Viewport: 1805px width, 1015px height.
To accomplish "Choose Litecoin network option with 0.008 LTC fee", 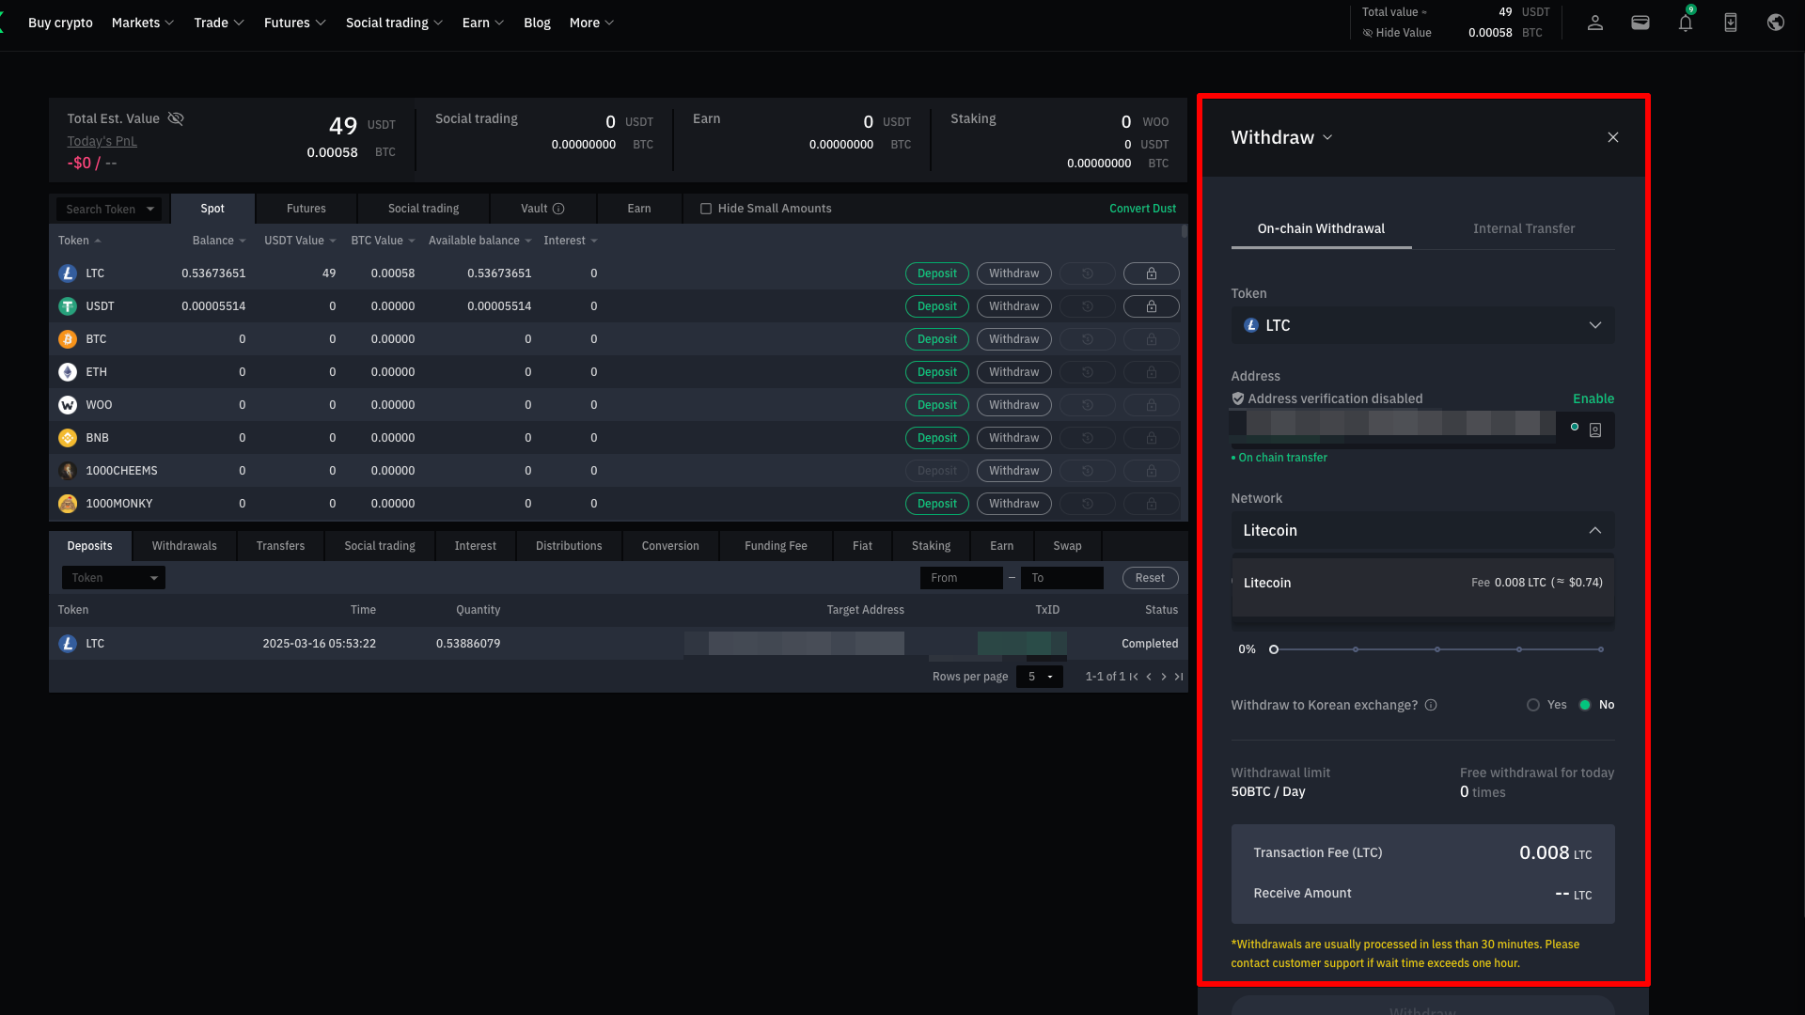I will tap(1422, 583).
